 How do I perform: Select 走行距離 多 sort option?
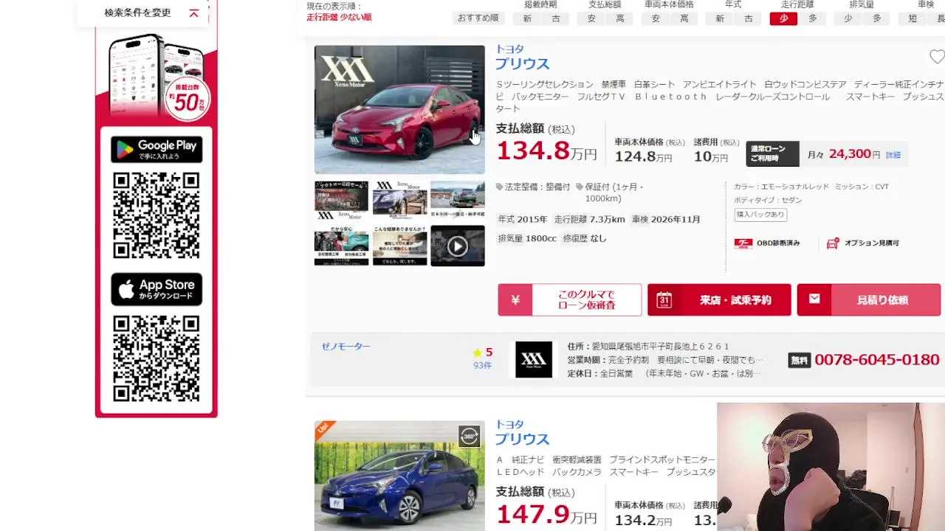[813, 18]
